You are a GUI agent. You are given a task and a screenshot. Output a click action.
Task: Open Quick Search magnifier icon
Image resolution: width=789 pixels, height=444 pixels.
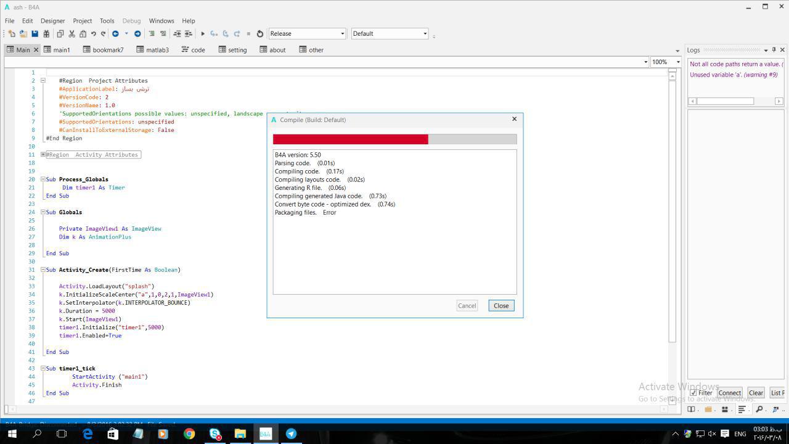tap(759, 409)
